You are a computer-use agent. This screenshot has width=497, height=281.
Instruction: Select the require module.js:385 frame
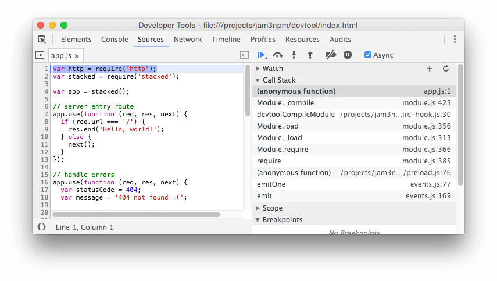pyautogui.click(x=354, y=161)
